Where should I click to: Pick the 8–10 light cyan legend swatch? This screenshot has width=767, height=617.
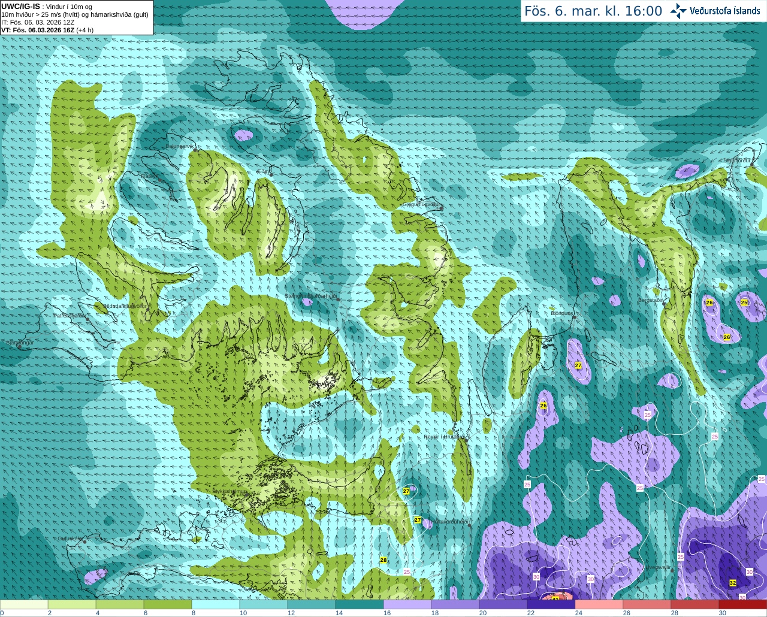pos(216,605)
